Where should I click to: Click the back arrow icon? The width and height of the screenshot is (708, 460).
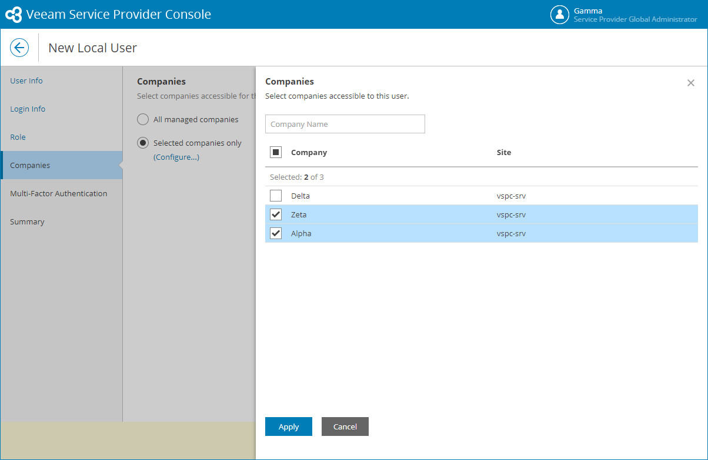point(19,48)
